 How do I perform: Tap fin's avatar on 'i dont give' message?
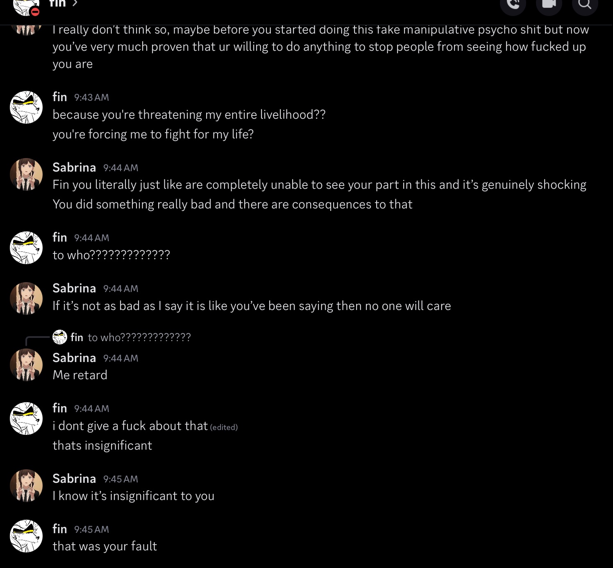[26, 419]
